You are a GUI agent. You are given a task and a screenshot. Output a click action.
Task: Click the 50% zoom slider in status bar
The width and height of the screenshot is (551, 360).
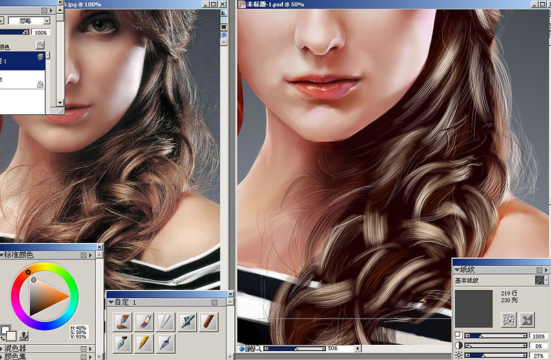(x=295, y=348)
